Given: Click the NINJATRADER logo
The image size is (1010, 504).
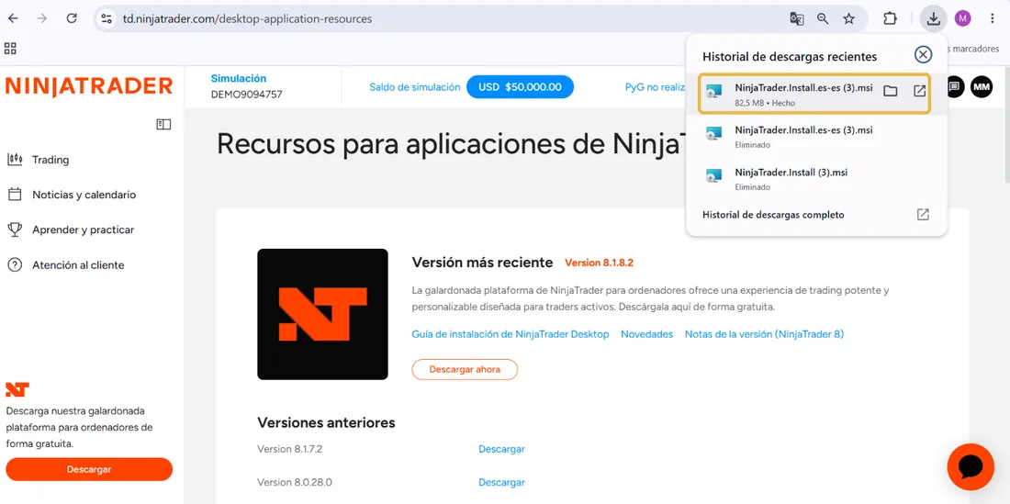Looking at the screenshot, I should pyautogui.click(x=89, y=86).
